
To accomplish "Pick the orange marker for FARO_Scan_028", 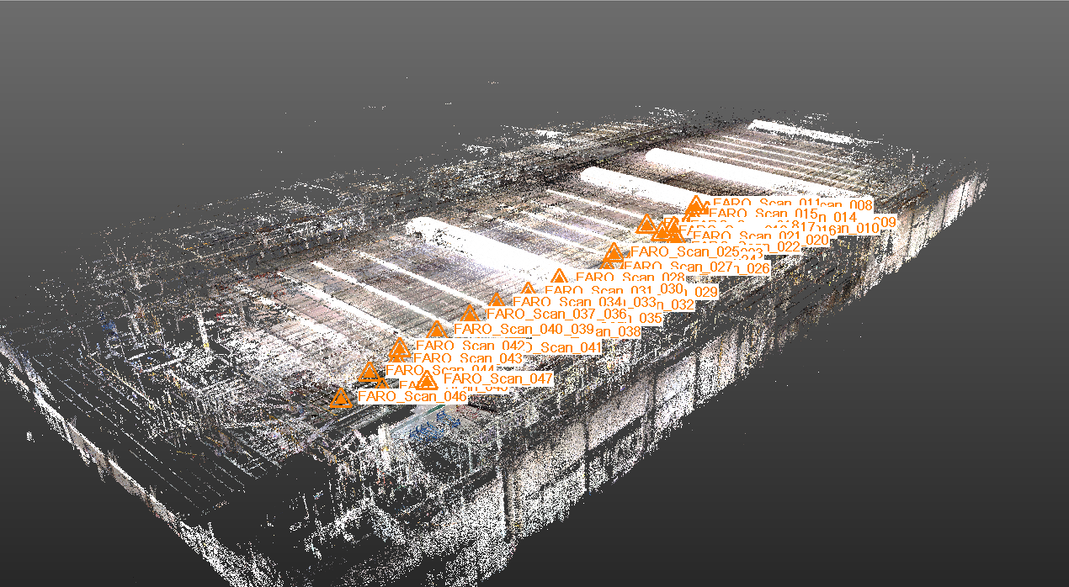I will [559, 278].
